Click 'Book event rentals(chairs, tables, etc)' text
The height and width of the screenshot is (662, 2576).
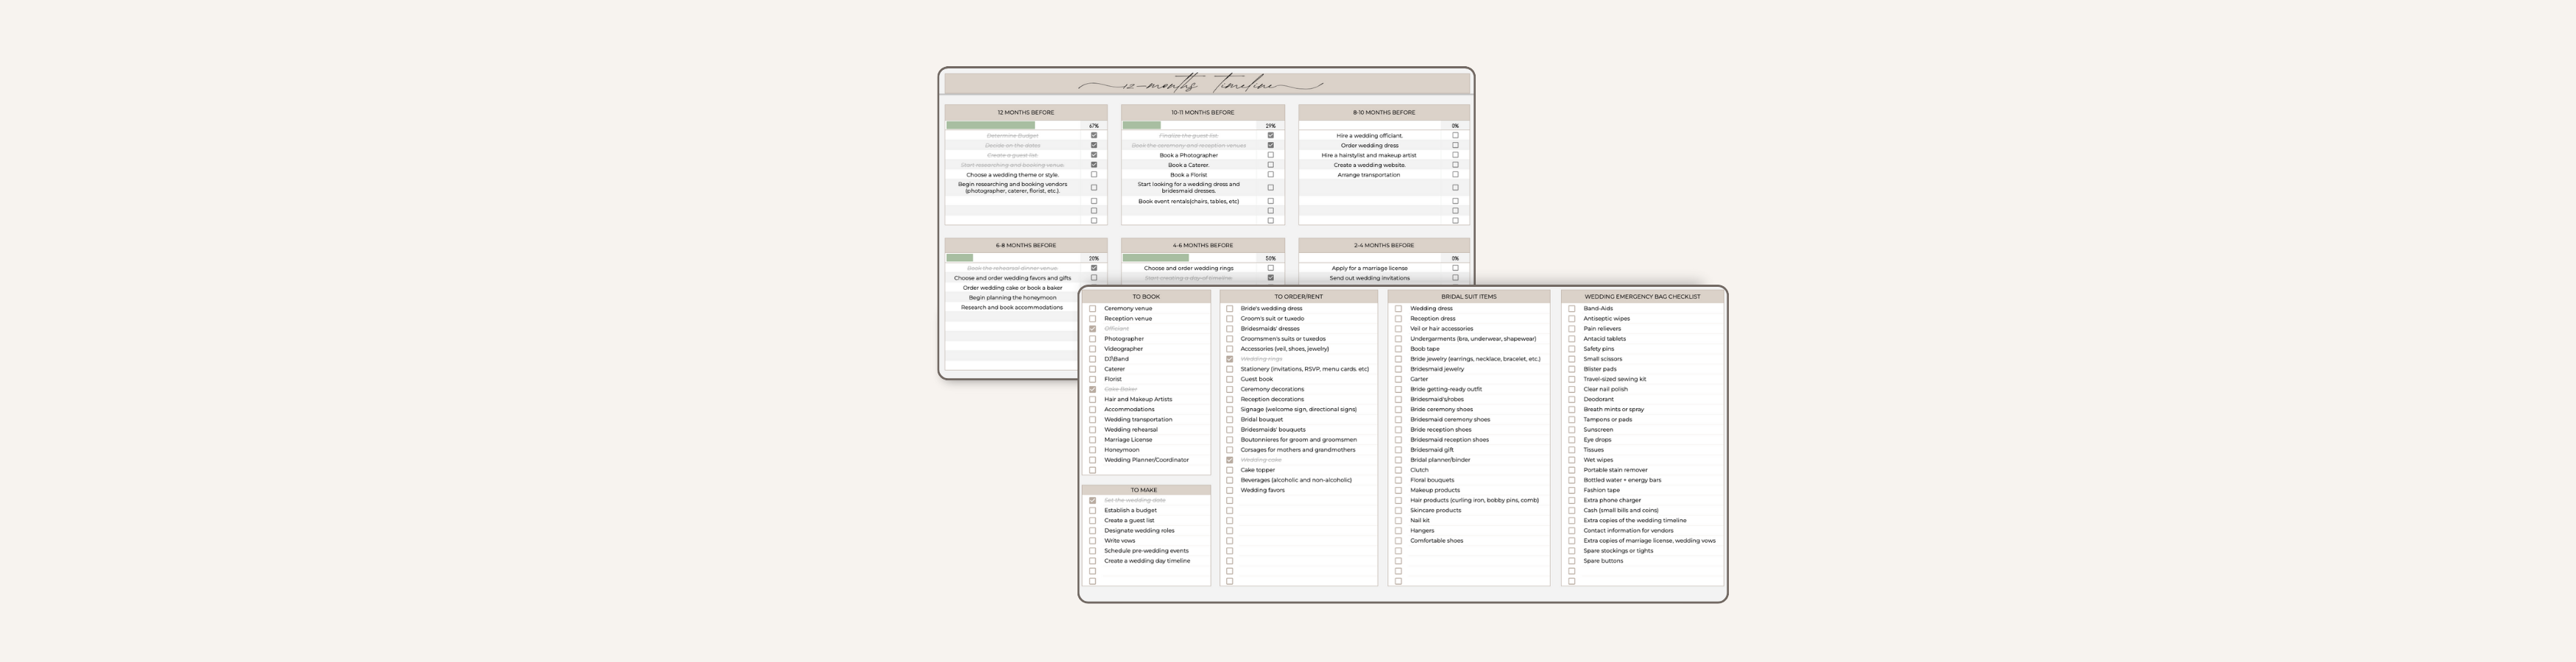coord(1188,201)
